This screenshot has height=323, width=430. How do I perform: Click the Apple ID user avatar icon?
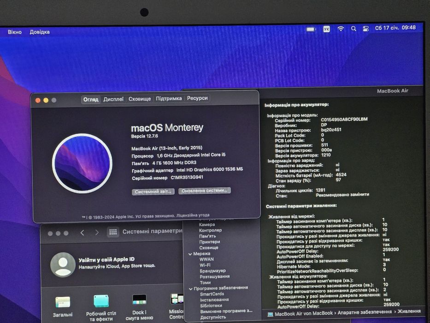pyautogui.click(x=63, y=265)
